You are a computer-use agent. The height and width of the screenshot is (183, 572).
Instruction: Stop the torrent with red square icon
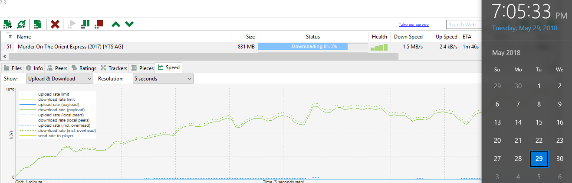[x=99, y=24]
